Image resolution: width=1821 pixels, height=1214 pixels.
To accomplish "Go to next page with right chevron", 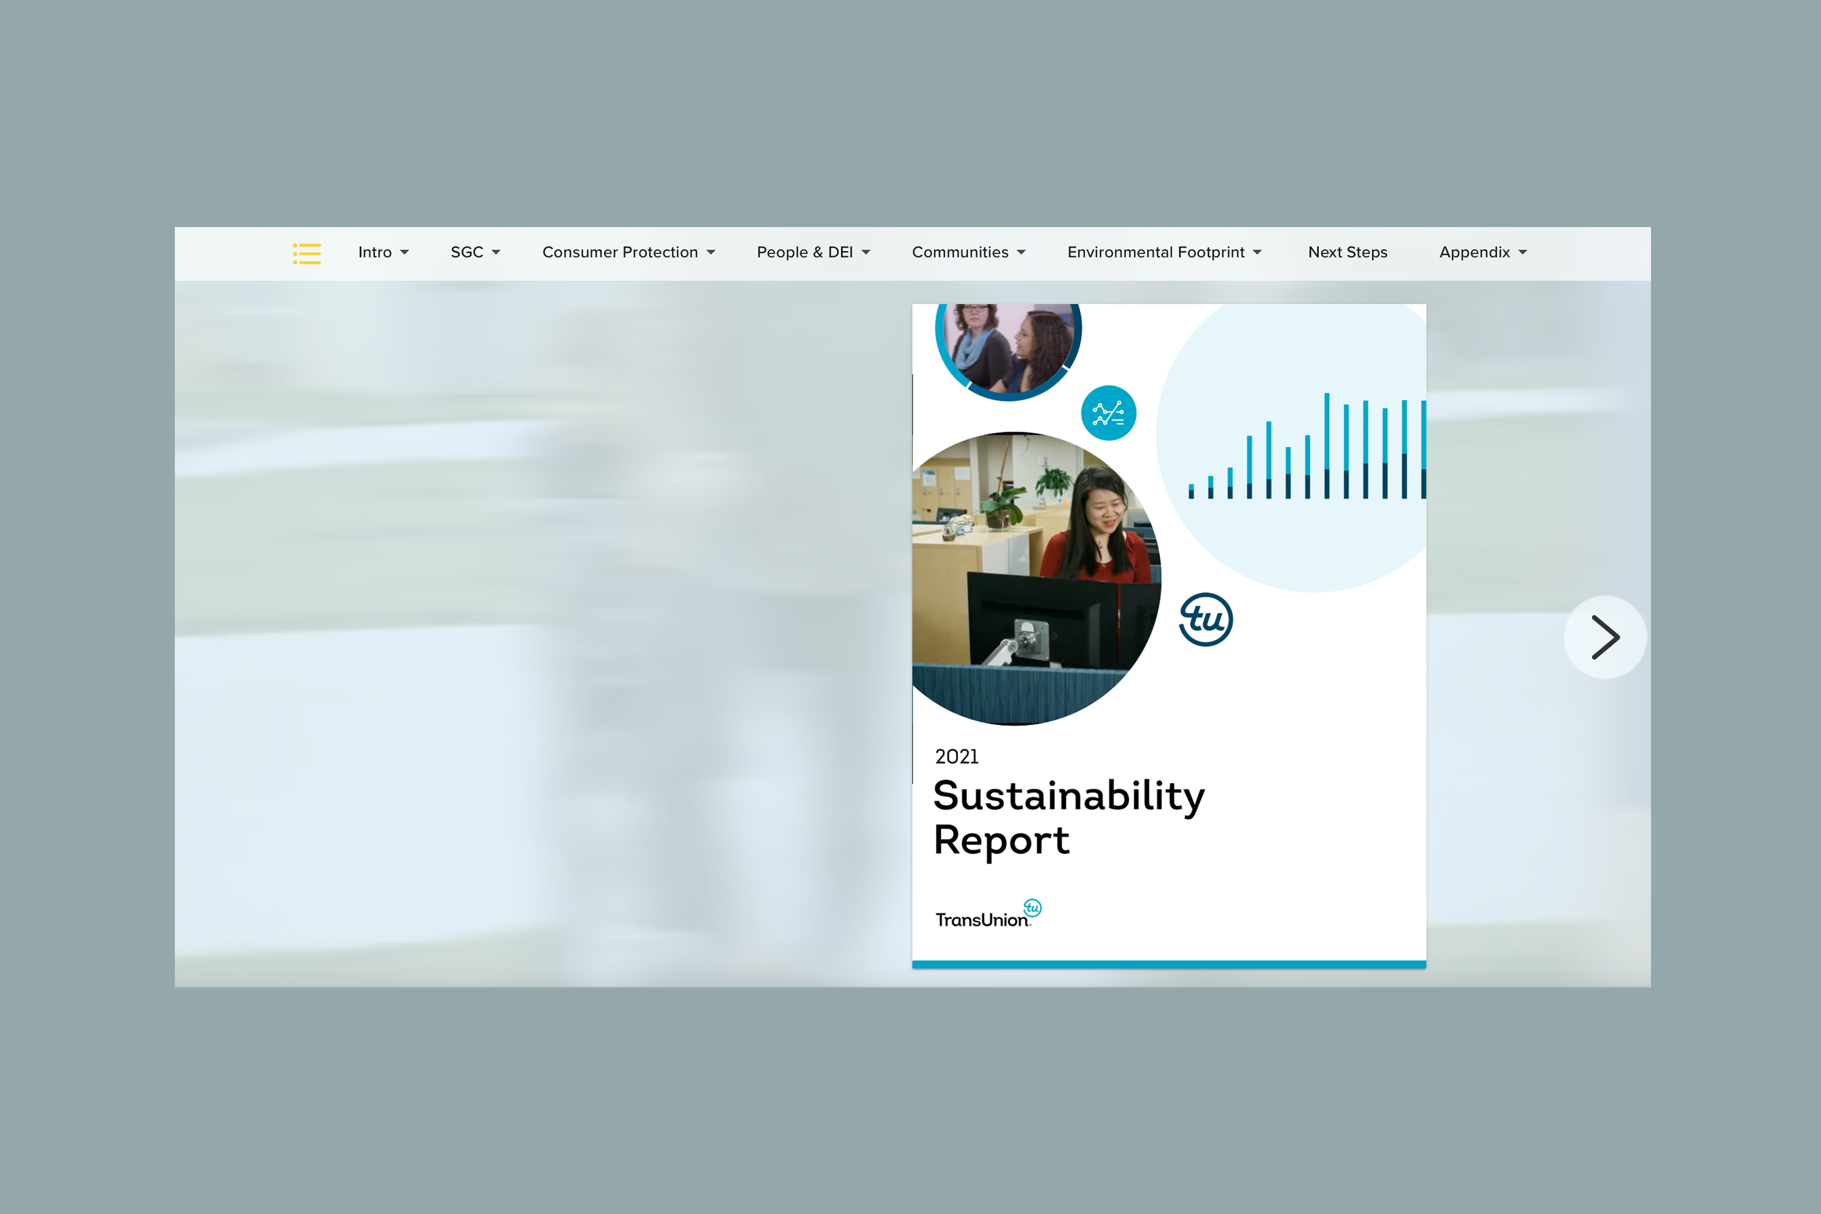I will (1604, 637).
